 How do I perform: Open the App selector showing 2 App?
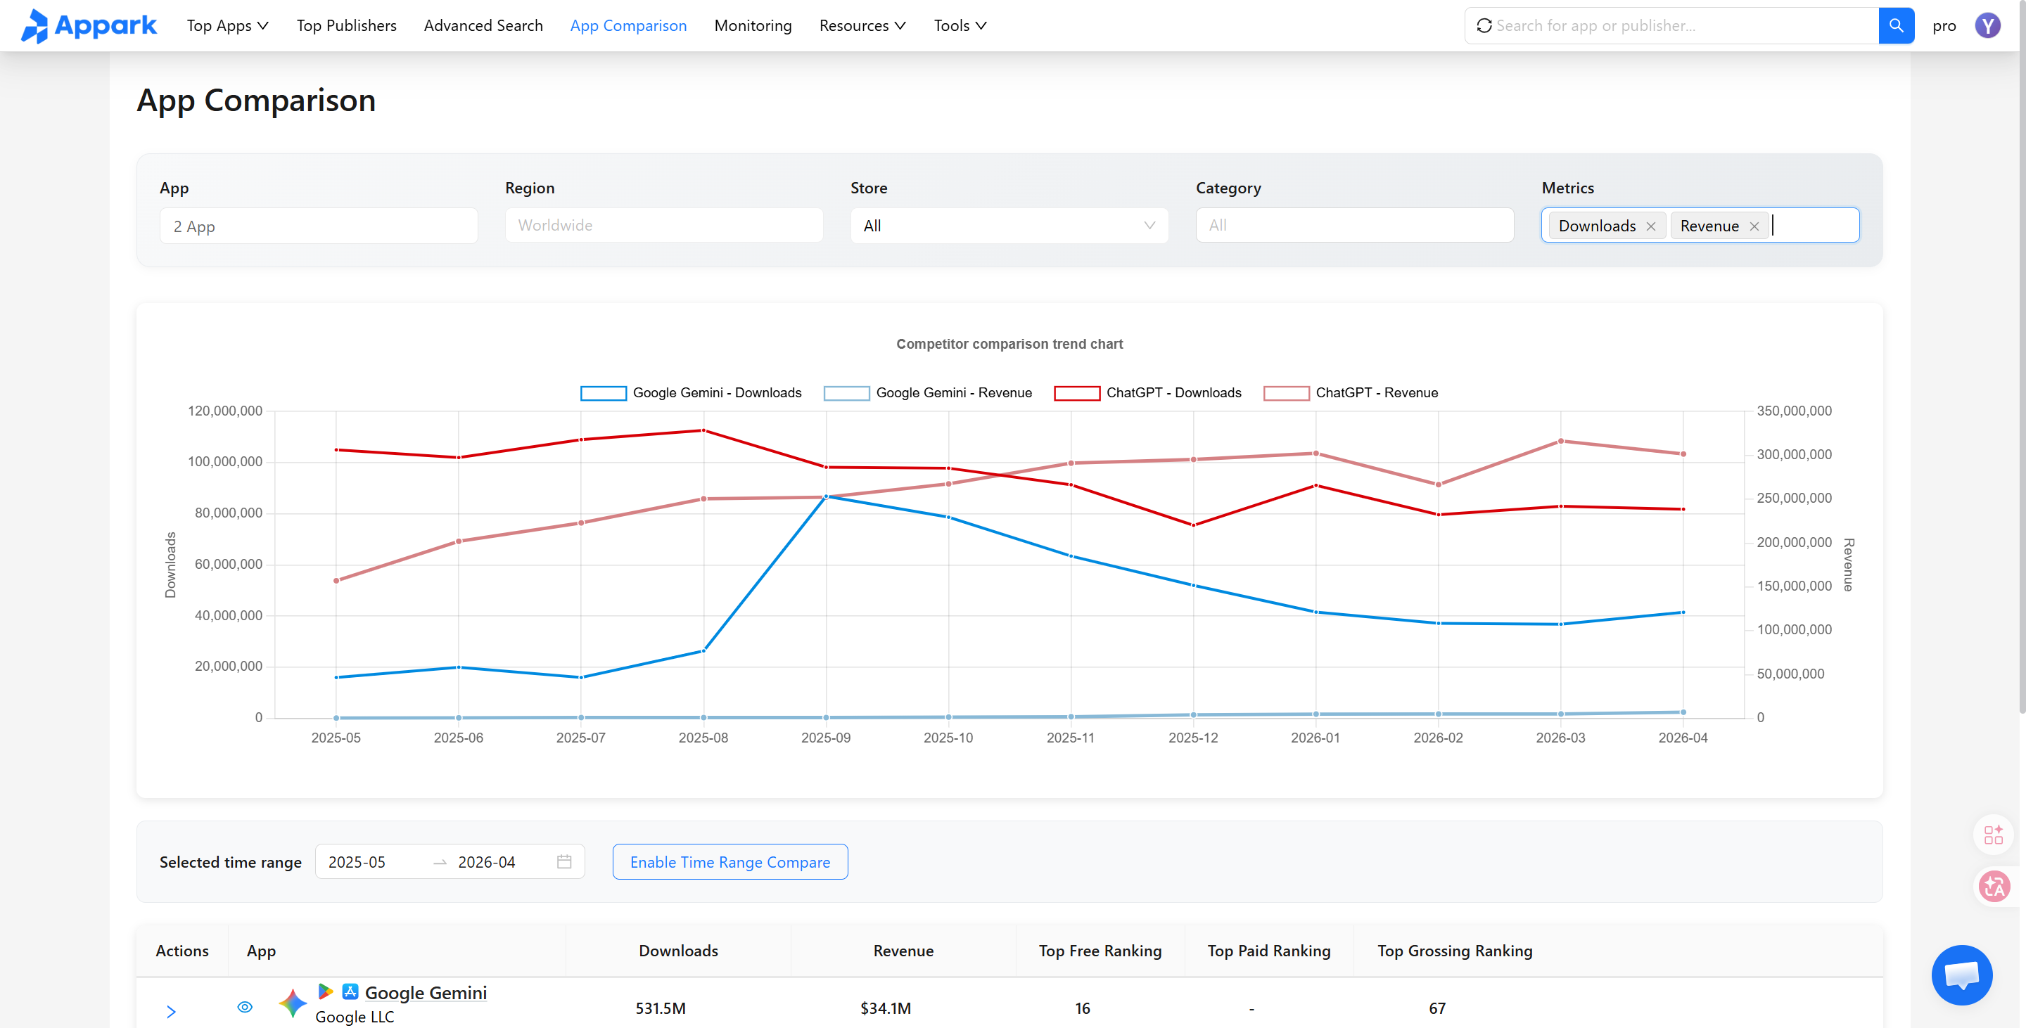click(319, 226)
